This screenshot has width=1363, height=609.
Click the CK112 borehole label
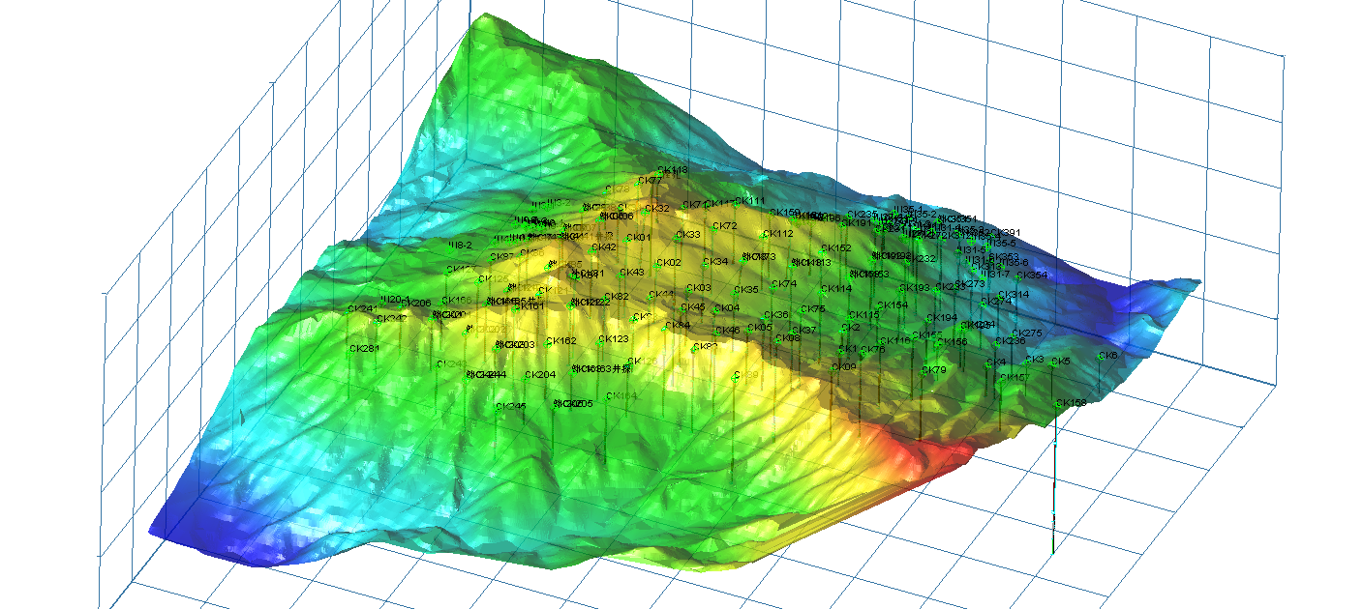(778, 234)
